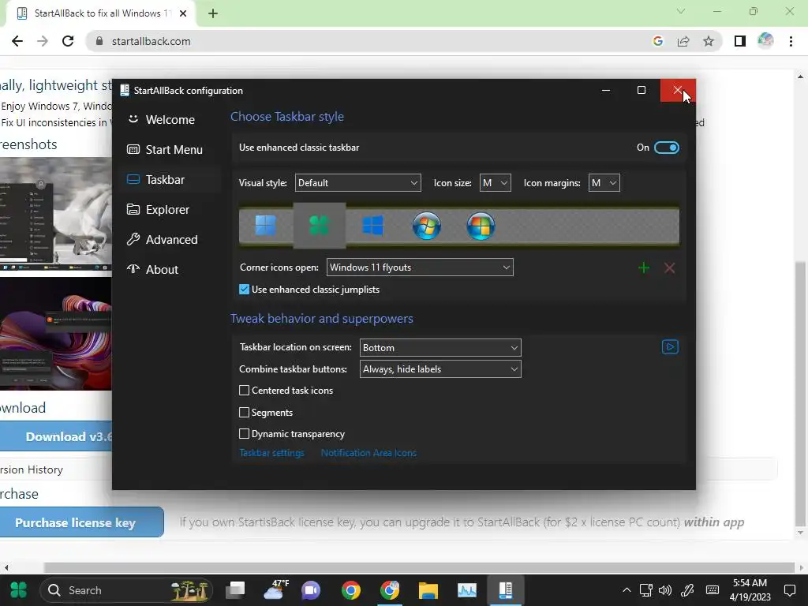This screenshot has width=808, height=606.
Task: Select the Taskbar section
Action: coord(170,180)
